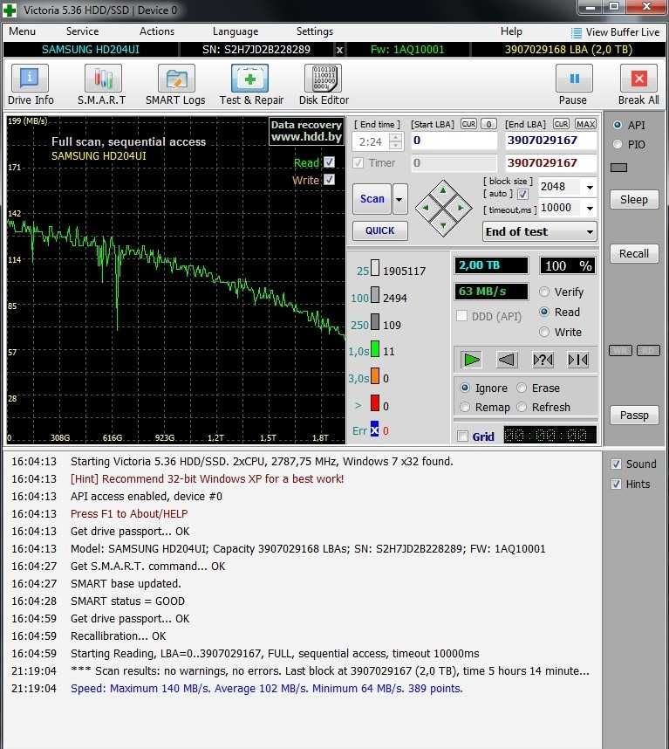Image resolution: width=669 pixels, height=749 pixels.
Task: Click the Start LBA input field
Action: coord(454,141)
